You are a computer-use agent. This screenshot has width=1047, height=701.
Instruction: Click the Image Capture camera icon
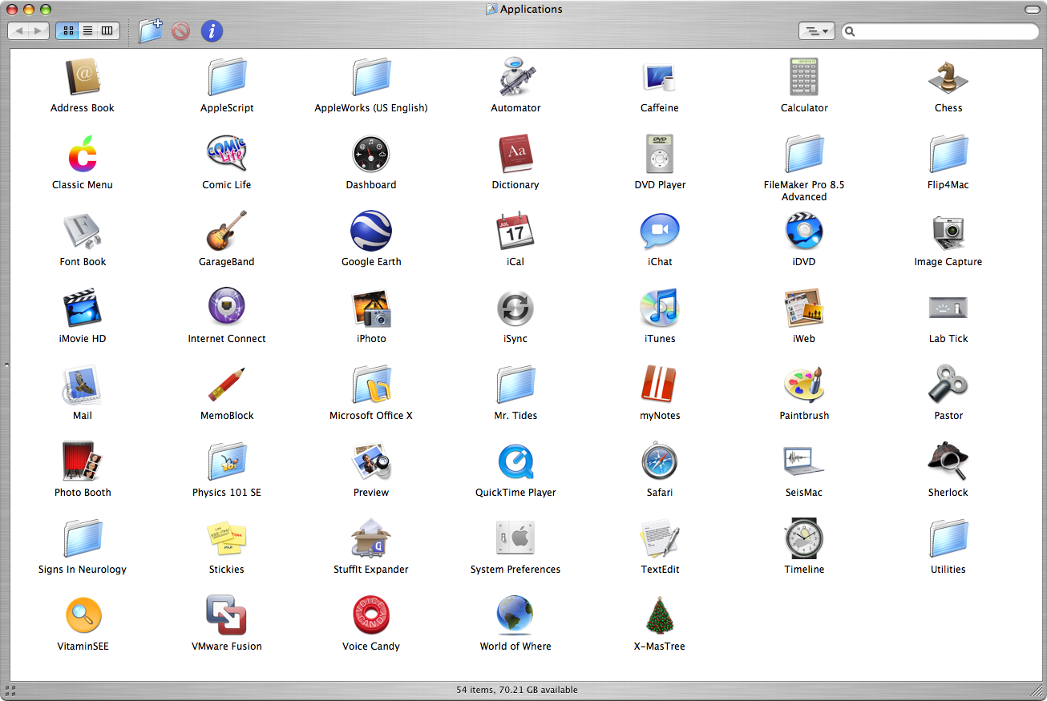(x=948, y=232)
